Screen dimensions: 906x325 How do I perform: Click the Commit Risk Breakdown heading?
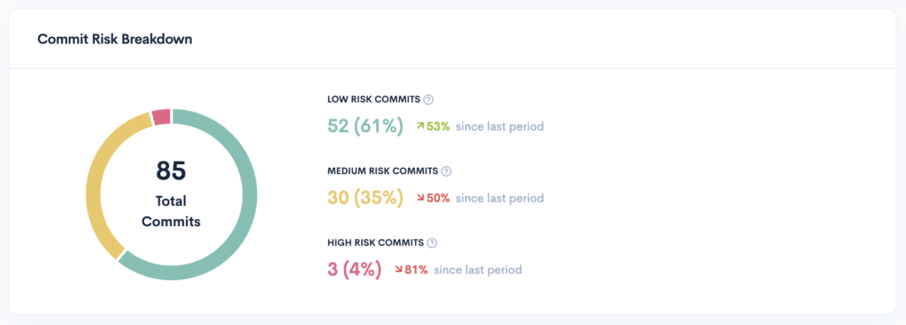115,39
